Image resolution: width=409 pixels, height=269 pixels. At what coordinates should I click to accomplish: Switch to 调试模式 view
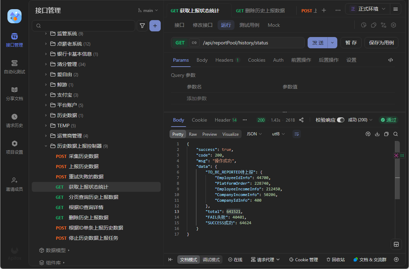211,259
